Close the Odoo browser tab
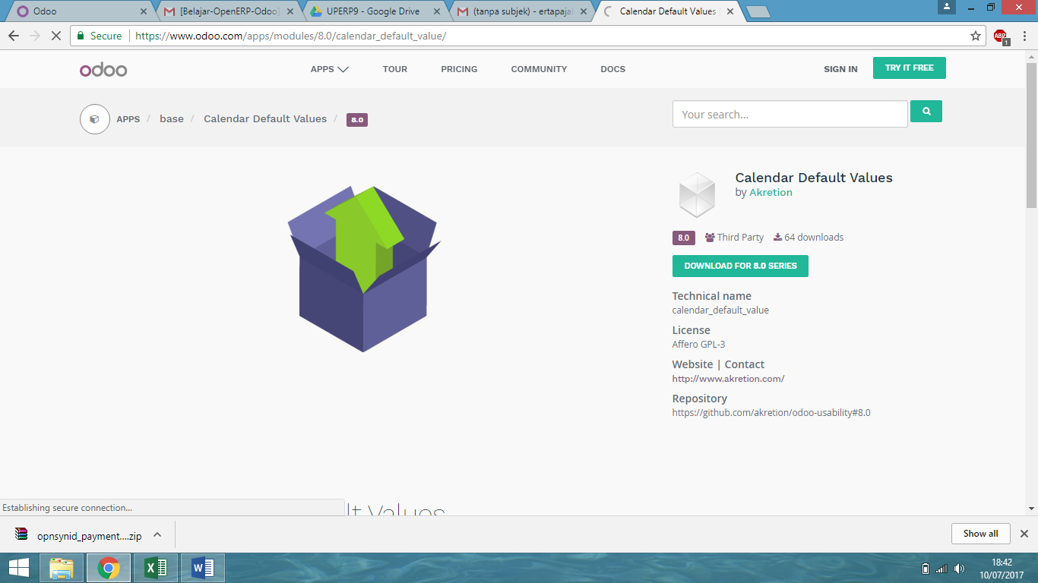Viewport: 1038px width, 583px height. [144, 11]
